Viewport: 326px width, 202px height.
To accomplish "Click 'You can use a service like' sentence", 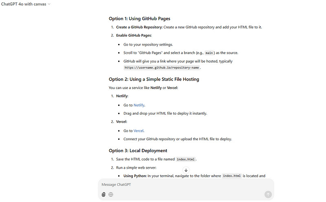I will pyautogui.click(x=143, y=88).
